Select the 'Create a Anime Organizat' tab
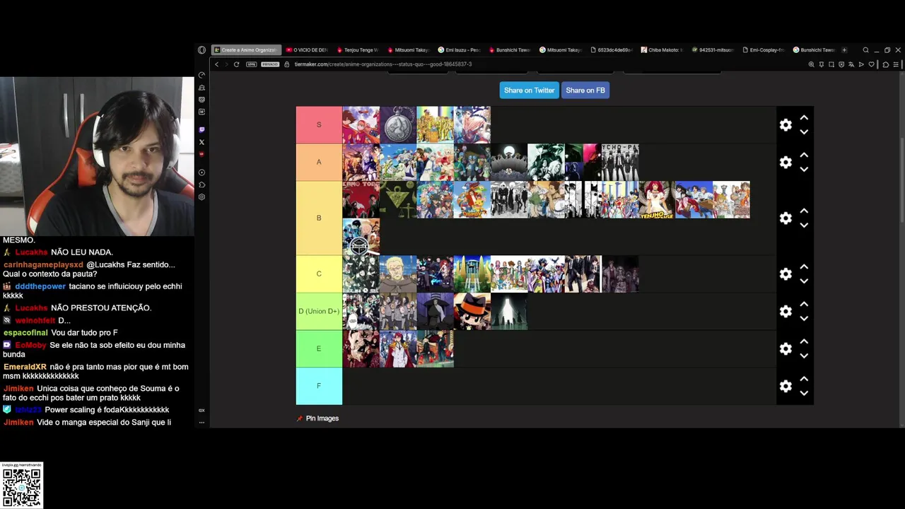Viewport: 905px width, 509px height. 246,50
